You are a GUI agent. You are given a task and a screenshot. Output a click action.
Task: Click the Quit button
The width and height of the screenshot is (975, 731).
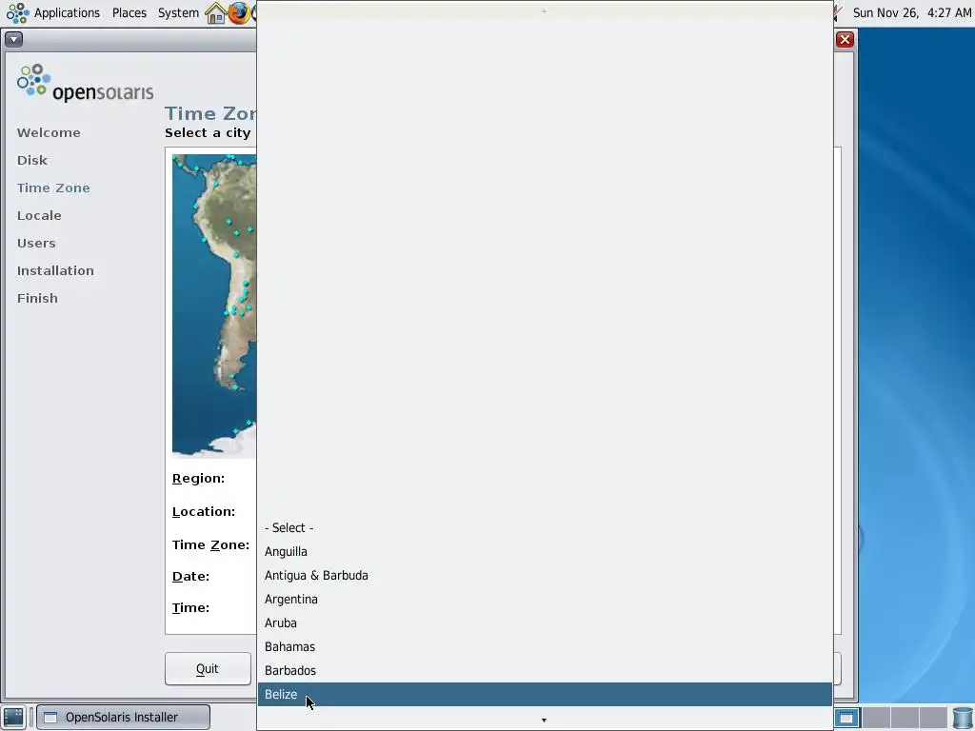coord(208,669)
